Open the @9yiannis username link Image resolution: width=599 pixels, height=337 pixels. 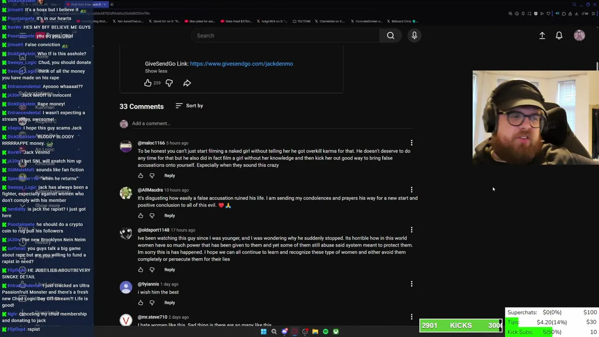coord(148,284)
